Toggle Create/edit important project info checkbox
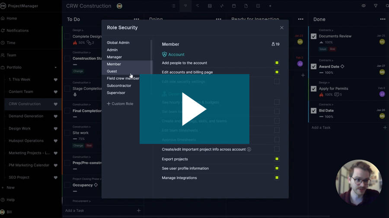The image size is (389, 218). tap(277, 149)
